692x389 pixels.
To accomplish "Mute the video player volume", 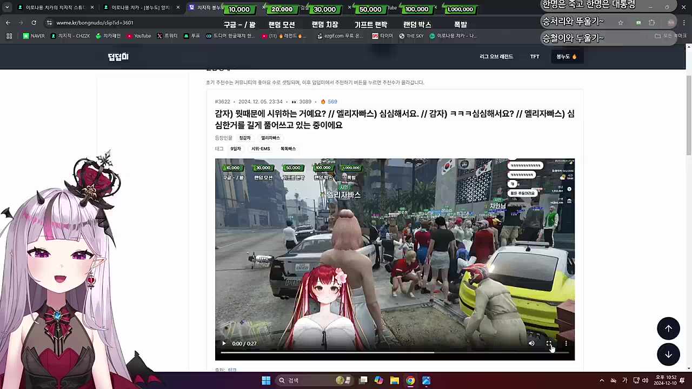I will [x=531, y=344].
